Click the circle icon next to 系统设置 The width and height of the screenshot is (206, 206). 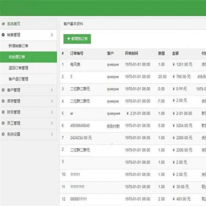3,134
